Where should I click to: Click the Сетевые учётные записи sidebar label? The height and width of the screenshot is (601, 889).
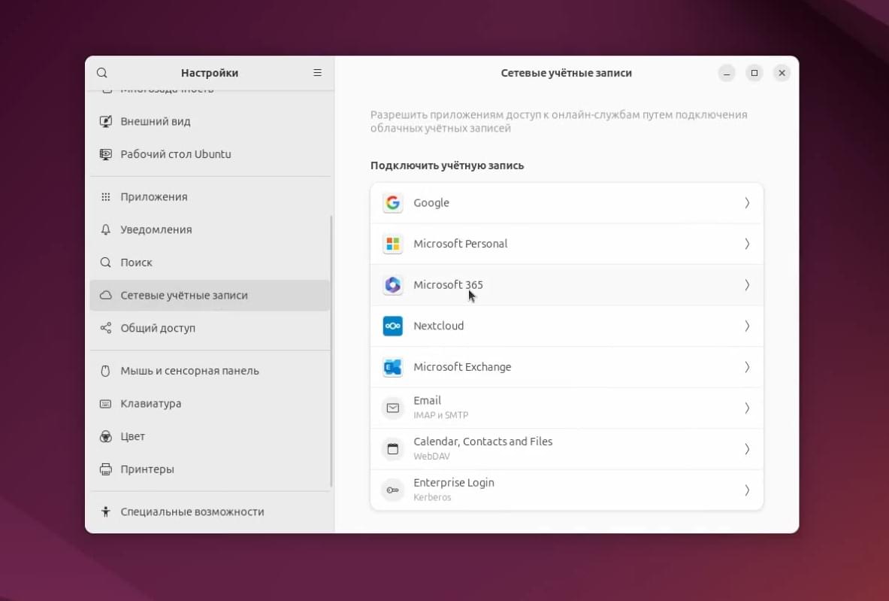[184, 295]
